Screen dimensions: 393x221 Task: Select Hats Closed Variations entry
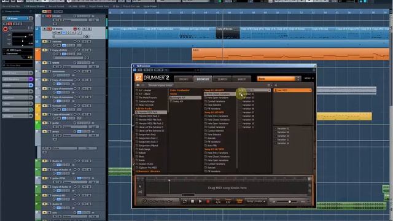[x=220, y=94]
